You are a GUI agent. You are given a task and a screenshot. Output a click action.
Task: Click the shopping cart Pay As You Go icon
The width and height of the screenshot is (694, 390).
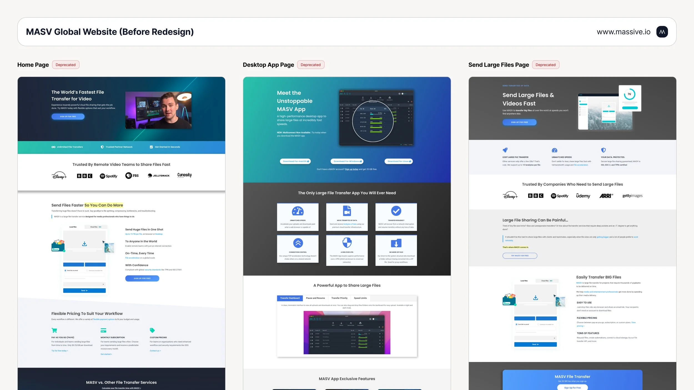[54, 330]
